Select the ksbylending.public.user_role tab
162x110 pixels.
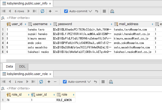point(27,74)
